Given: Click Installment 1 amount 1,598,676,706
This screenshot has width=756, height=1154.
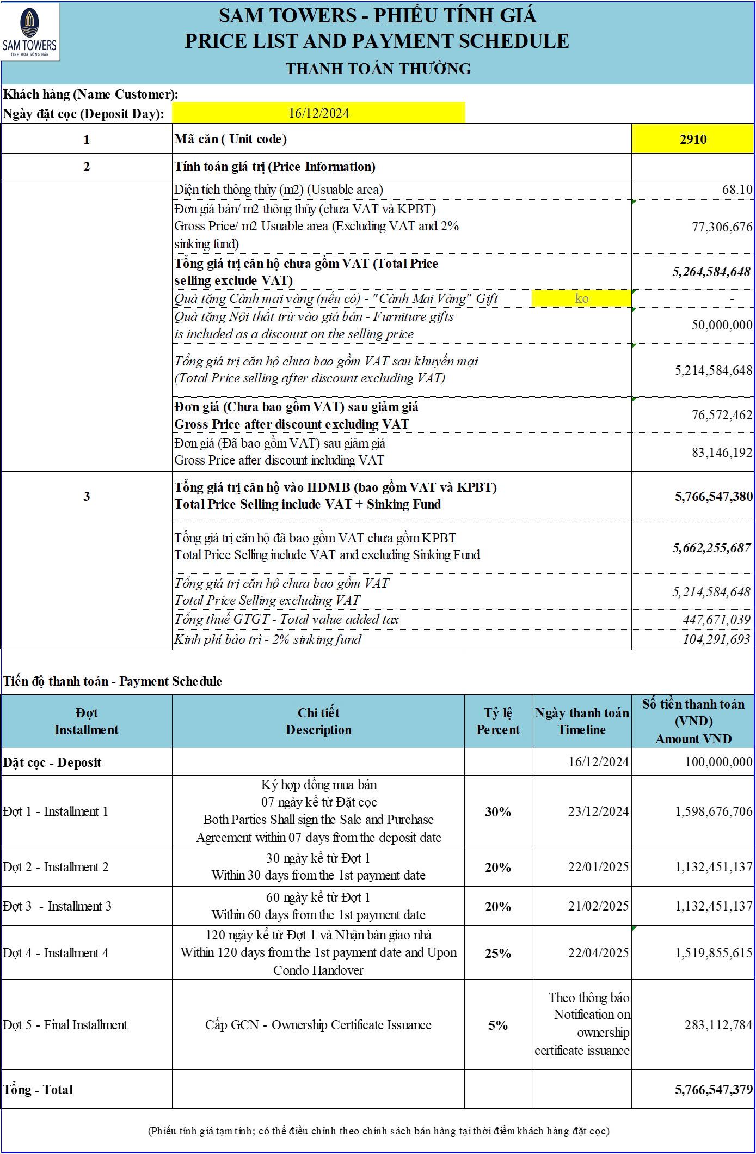Looking at the screenshot, I should point(714,811).
